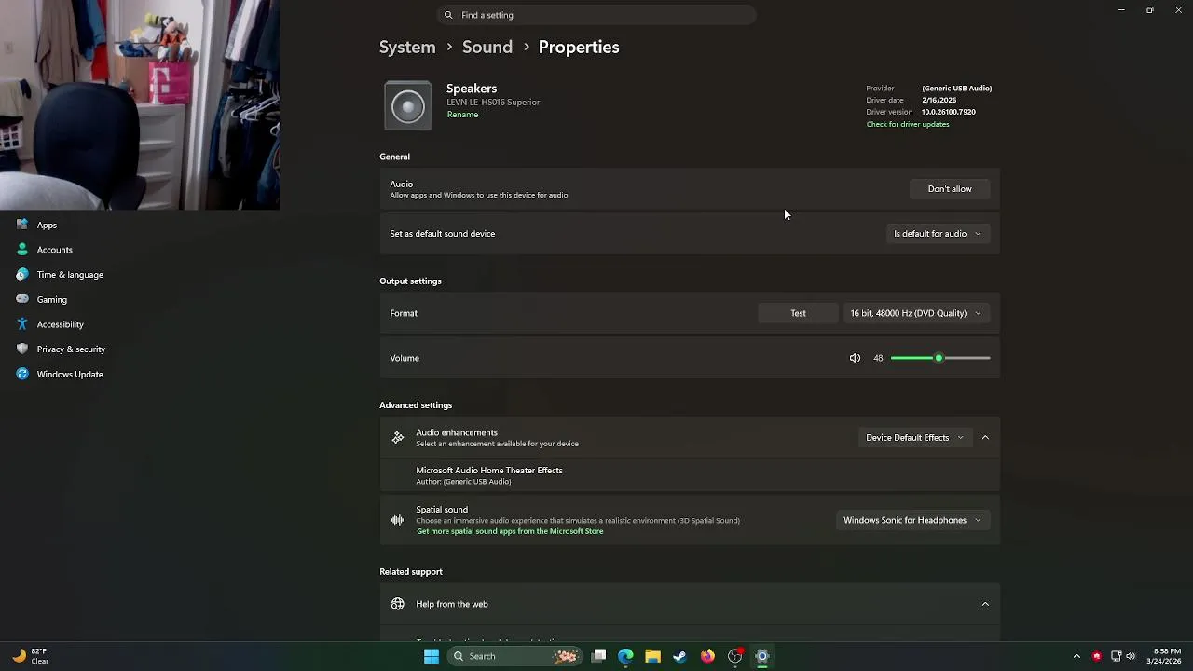The image size is (1193, 671).
Task: Collapse the Help from the web section
Action: pos(985,604)
